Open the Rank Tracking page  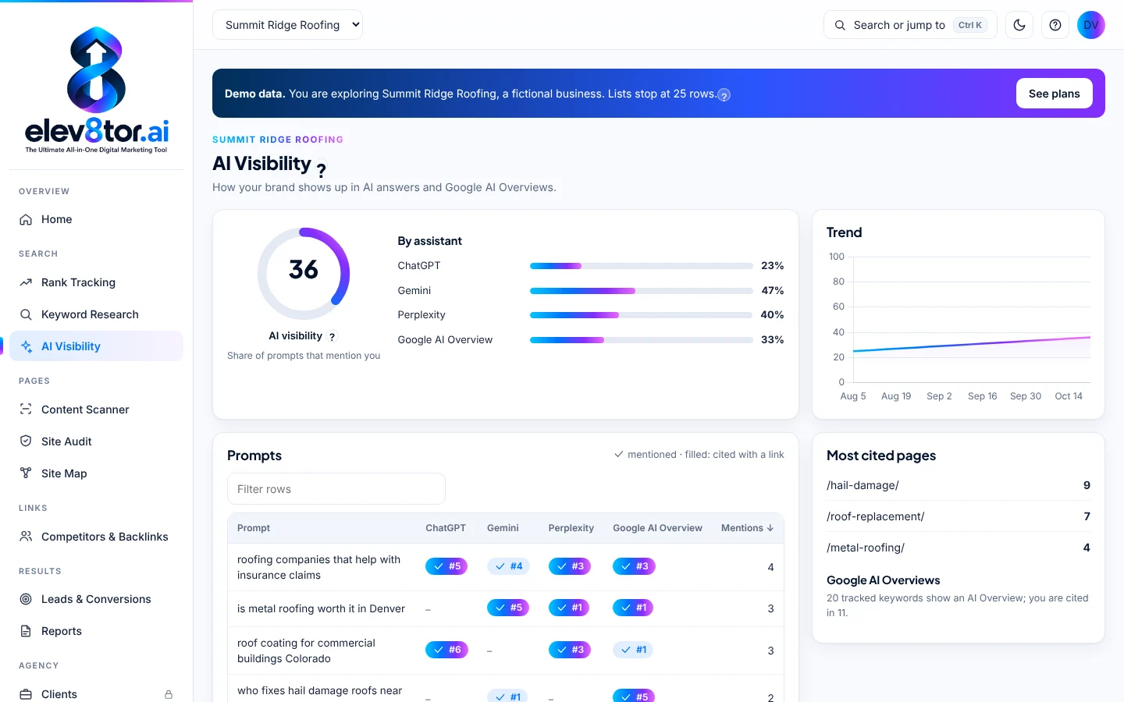pyautogui.click(x=97, y=282)
